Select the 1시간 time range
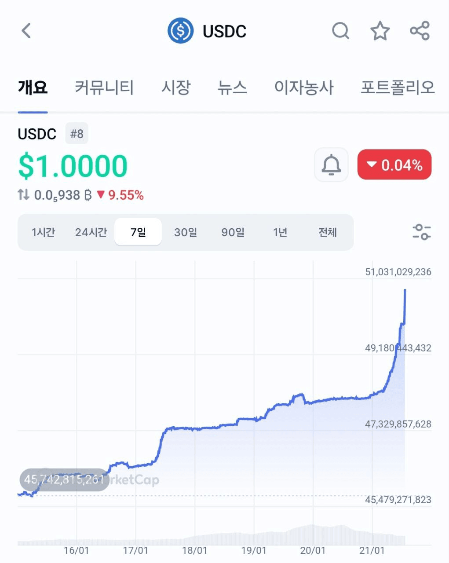The image size is (449, 563). point(43,232)
